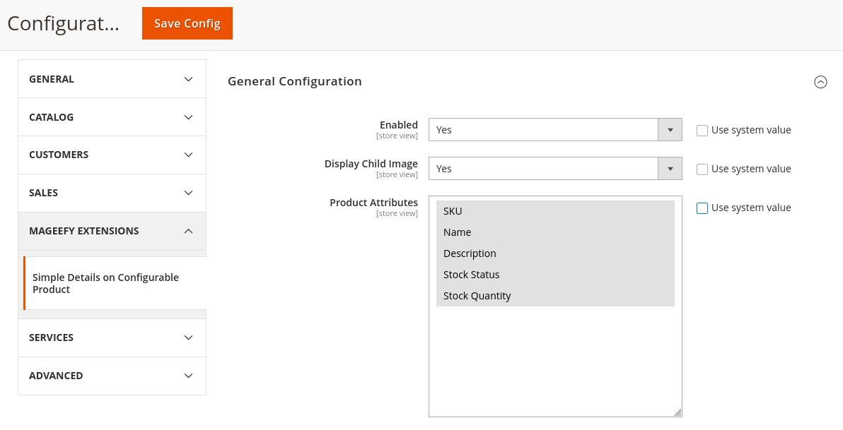The height and width of the screenshot is (430, 843).
Task: Expand the Advanced sidebar chevron
Action: pos(188,376)
